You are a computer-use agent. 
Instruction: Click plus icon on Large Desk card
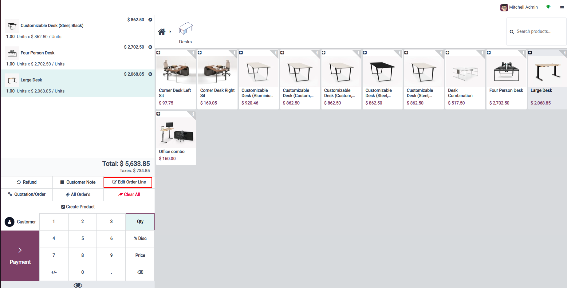coord(530,53)
